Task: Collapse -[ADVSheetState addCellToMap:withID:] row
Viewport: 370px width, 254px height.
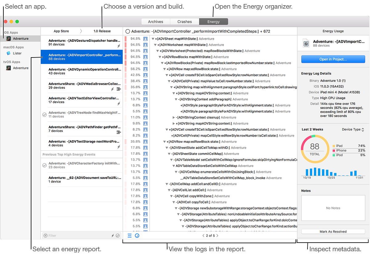Action: coord(167,148)
